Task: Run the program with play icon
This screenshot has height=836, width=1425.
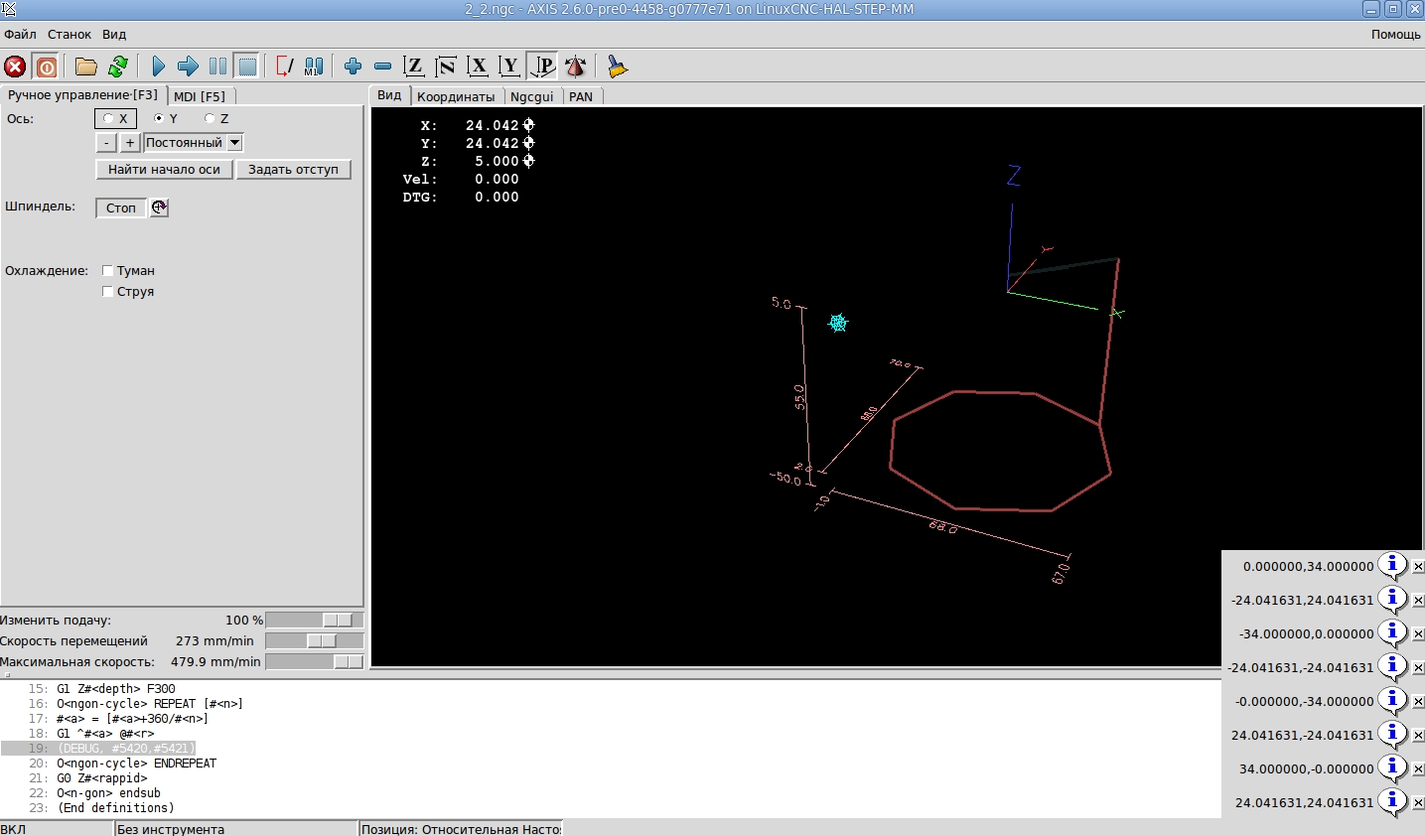Action: pyautogui.click(x=158, y=67)
